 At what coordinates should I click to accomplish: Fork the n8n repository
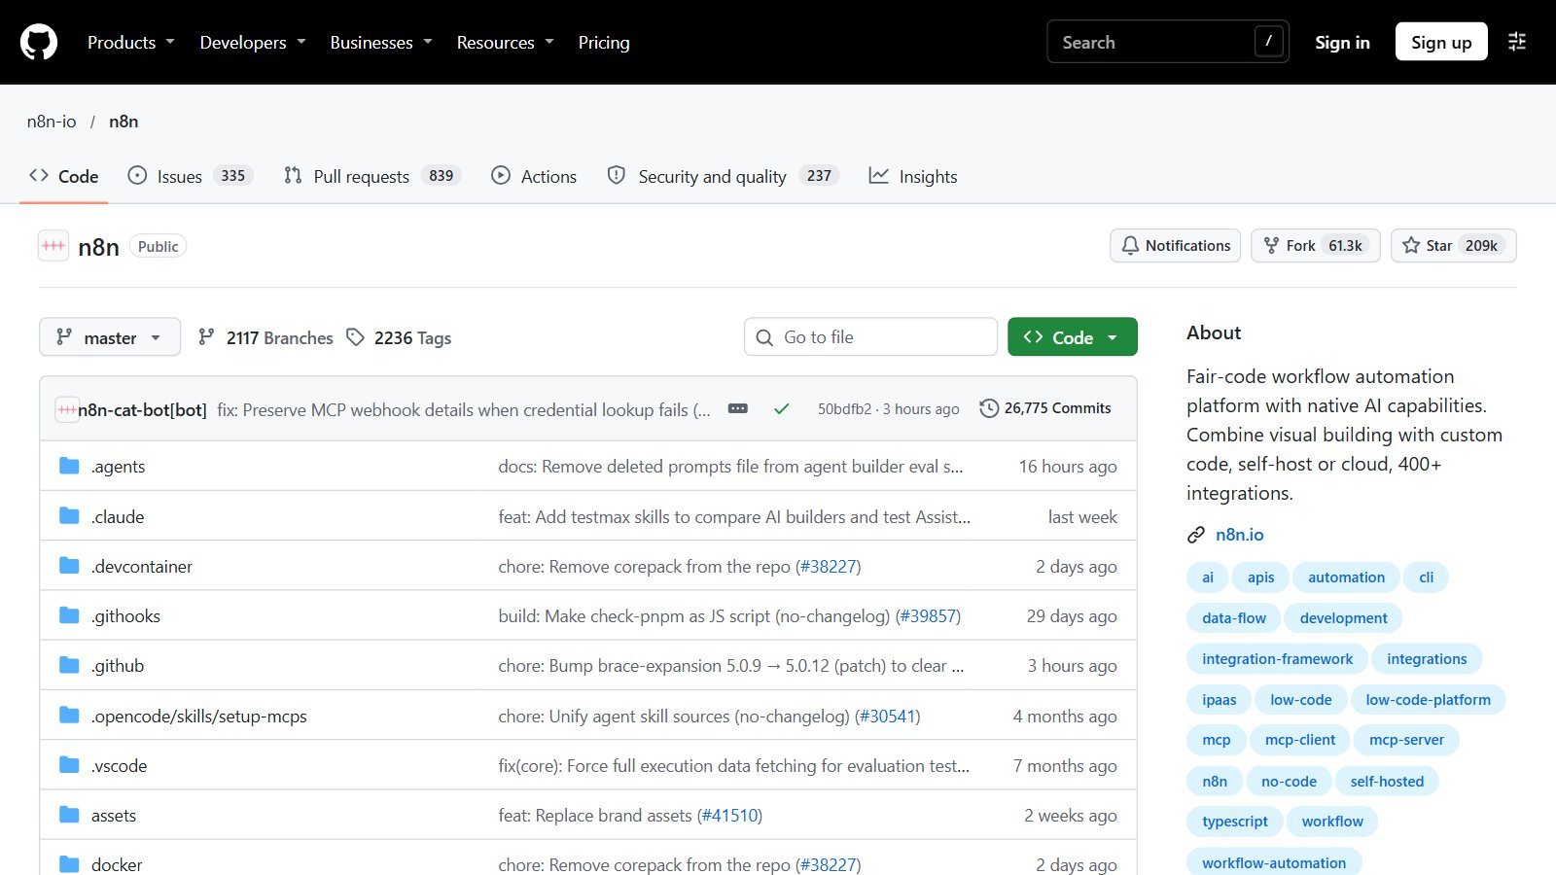point(1316,246)
